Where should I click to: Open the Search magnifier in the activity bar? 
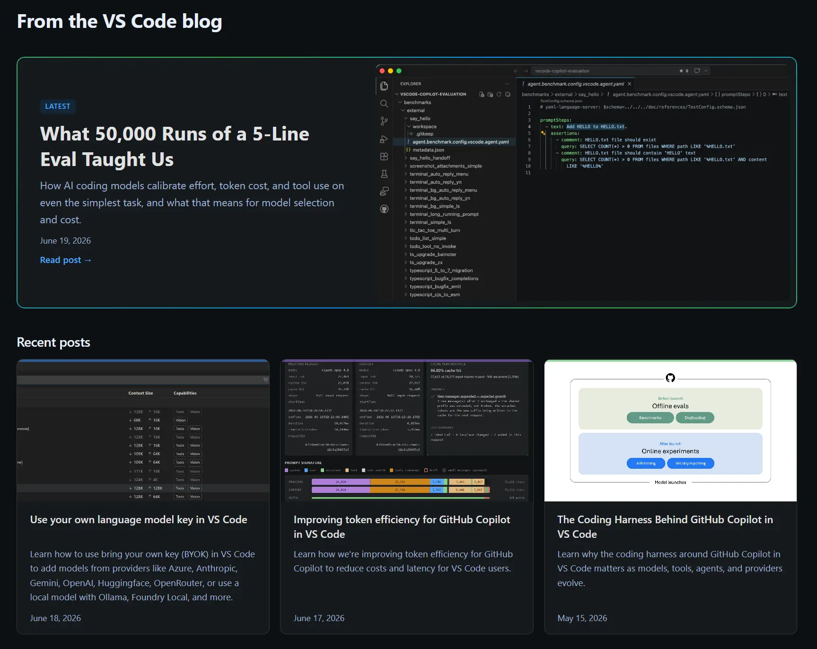[384, 104]
